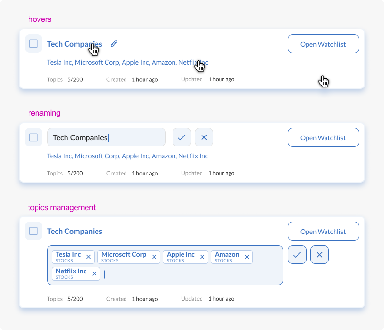Click the Updated label in topics management card

[192, 299]
